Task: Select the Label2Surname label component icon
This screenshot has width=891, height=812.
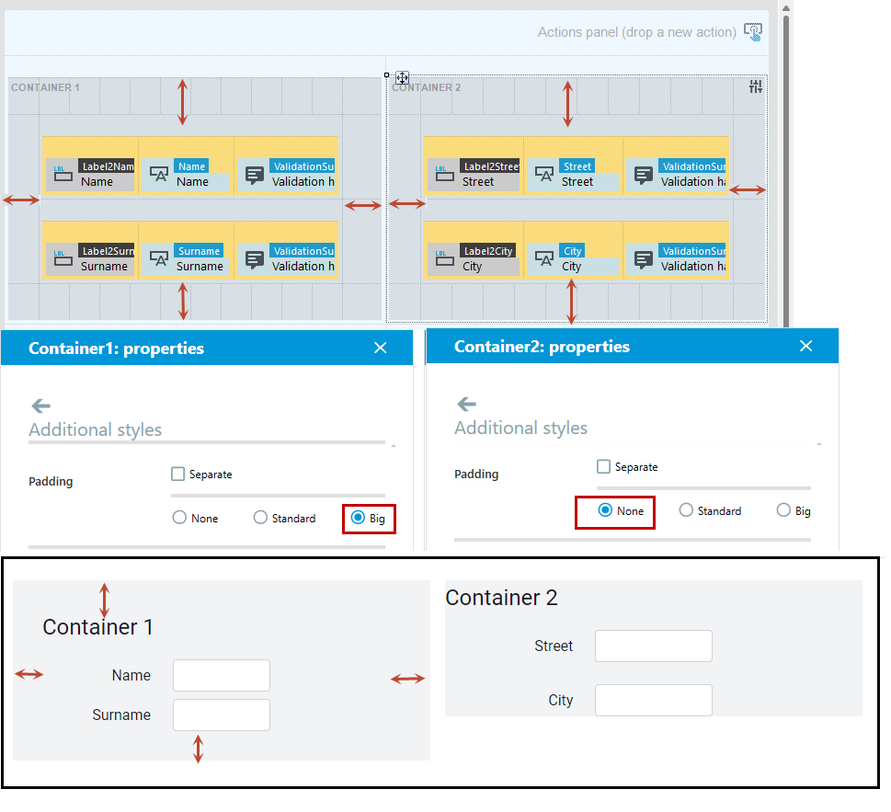Action: tap(63, 259)
